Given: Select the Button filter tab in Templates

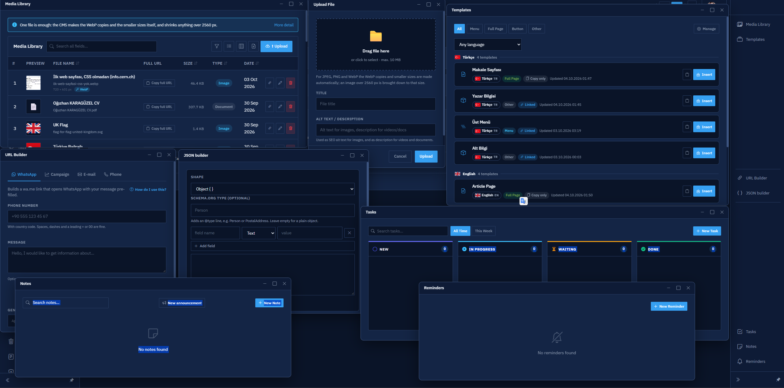Looking at the screenshot, I should pyautogui.click(x=517, y=29).
